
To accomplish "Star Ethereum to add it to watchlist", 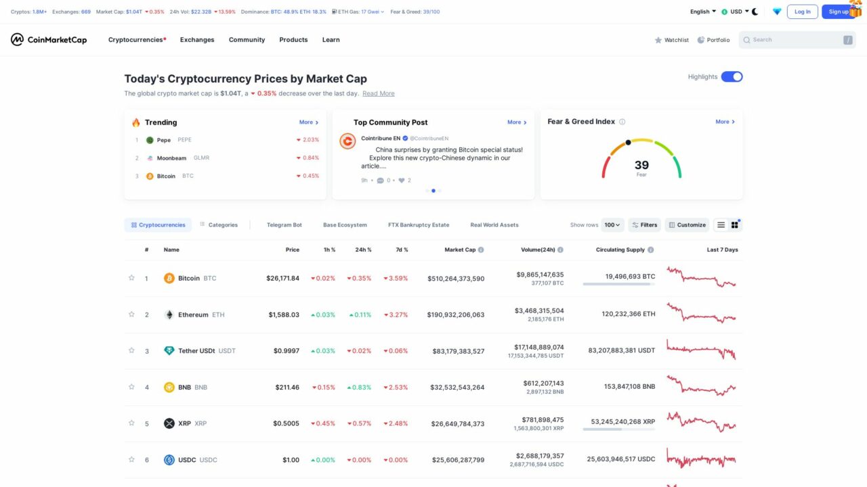I will click(x=131, y=314).
